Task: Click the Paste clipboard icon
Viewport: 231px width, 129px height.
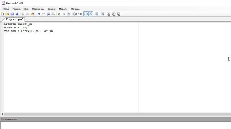Action: coord(32,14)
